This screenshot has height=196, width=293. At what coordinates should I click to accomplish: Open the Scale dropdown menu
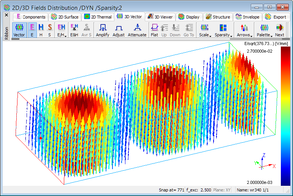click(x=205, y=30)
